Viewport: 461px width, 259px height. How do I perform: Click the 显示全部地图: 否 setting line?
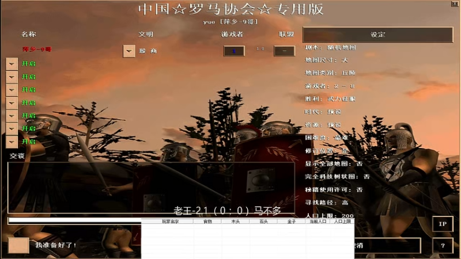coord(334,164)
